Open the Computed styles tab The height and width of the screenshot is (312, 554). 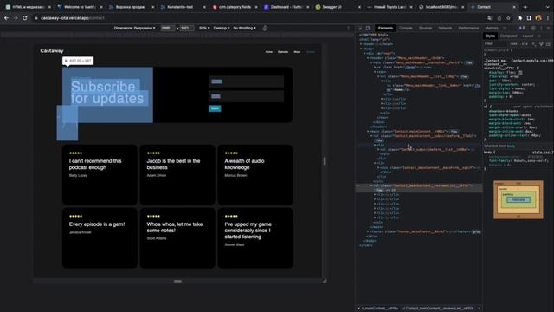pos(508,36)
